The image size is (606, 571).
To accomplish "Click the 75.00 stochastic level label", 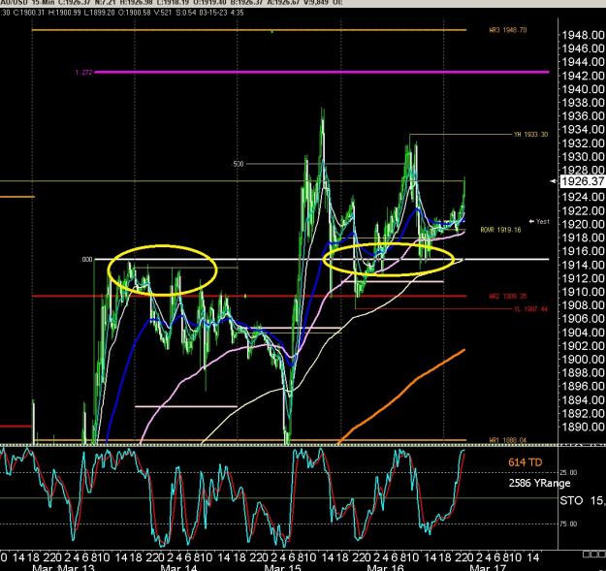I will click(x=568, y=523).
